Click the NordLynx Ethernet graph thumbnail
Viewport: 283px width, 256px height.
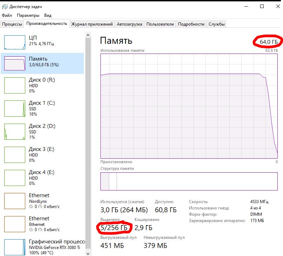[x=15, y=201]
